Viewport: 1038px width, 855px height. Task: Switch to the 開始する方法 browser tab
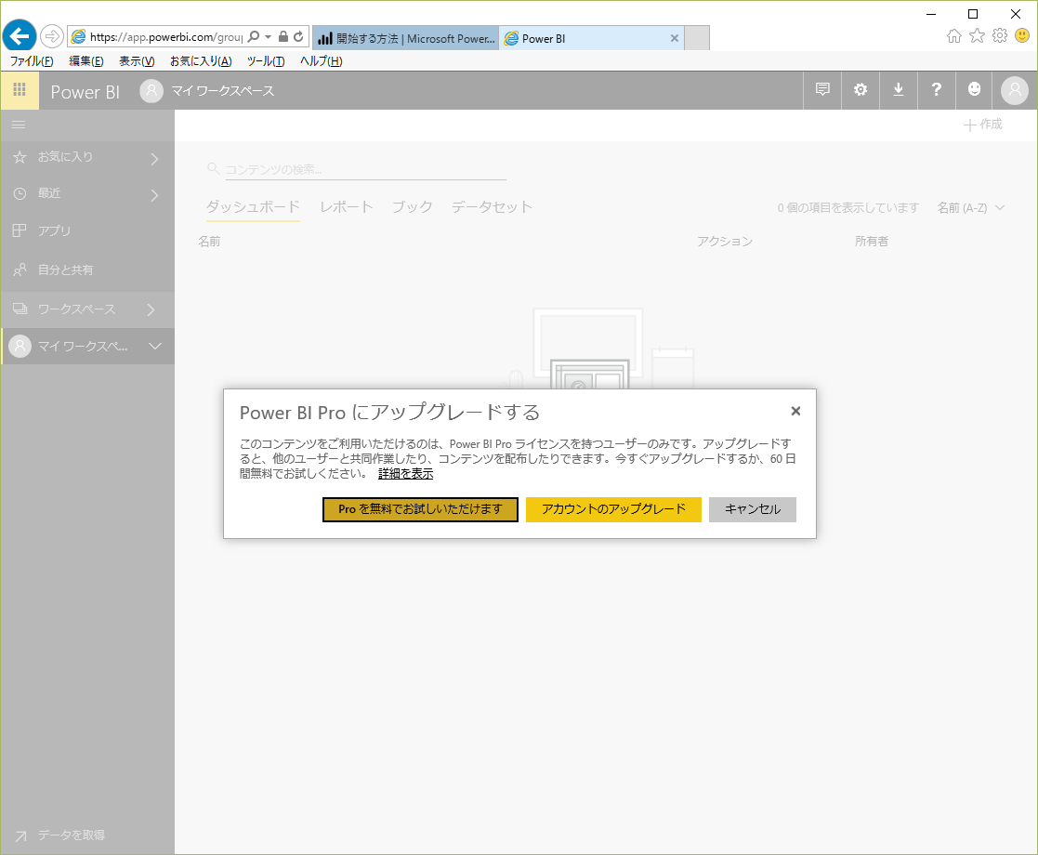[x=405, y=38]
